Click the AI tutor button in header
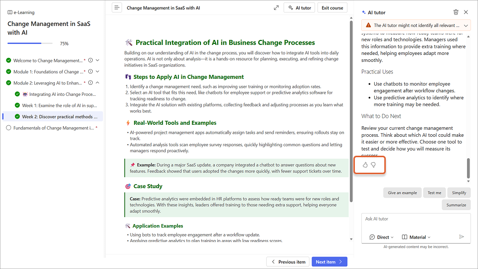This screenshot has width=478, height=269. [300, 8]
